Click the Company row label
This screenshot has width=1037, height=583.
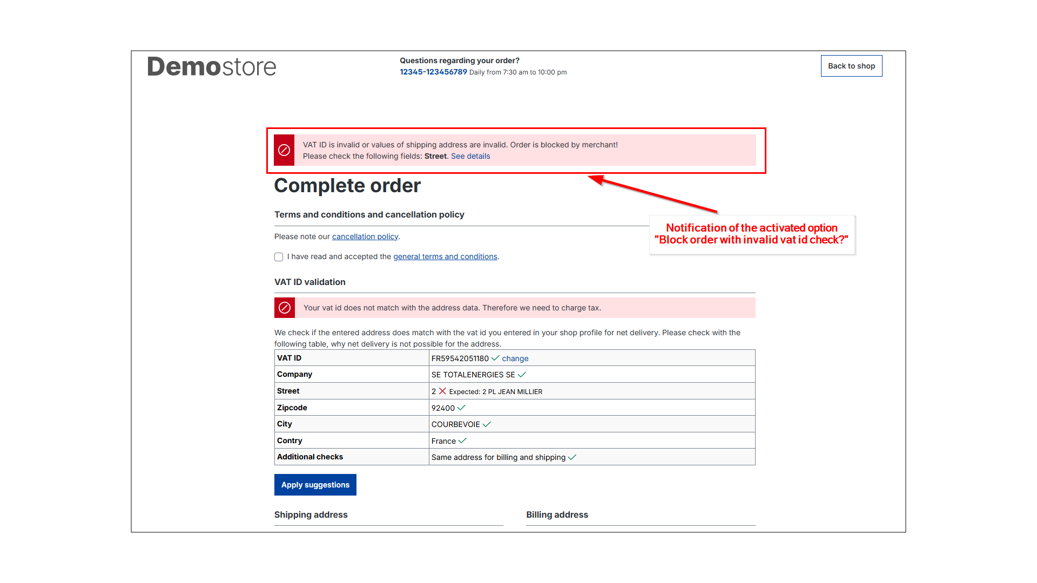(x=294, y=374)
